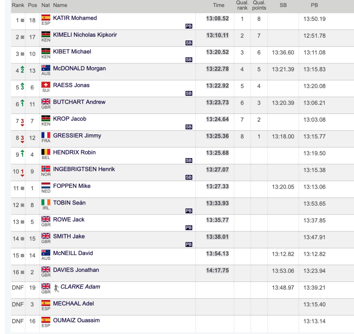
Task: Click the Kenyan flag next to KIMELI Nicholas Kipkorir
Action: pos(46,35)
